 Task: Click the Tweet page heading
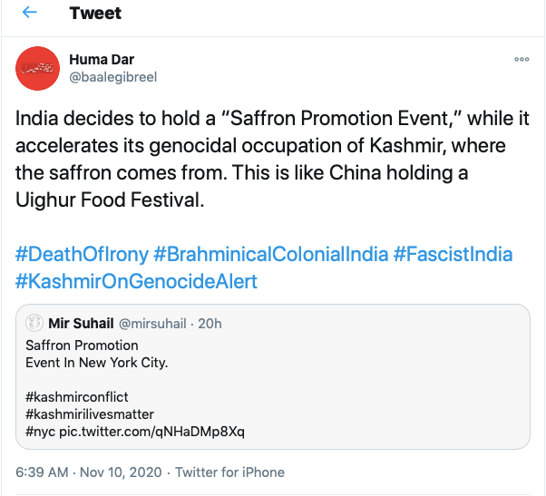click(95, 14)
